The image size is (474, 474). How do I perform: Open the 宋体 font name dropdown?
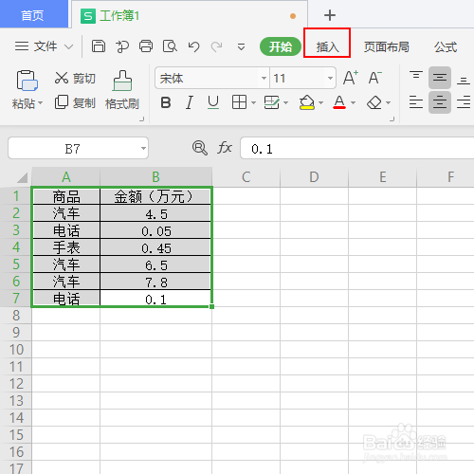264,78
